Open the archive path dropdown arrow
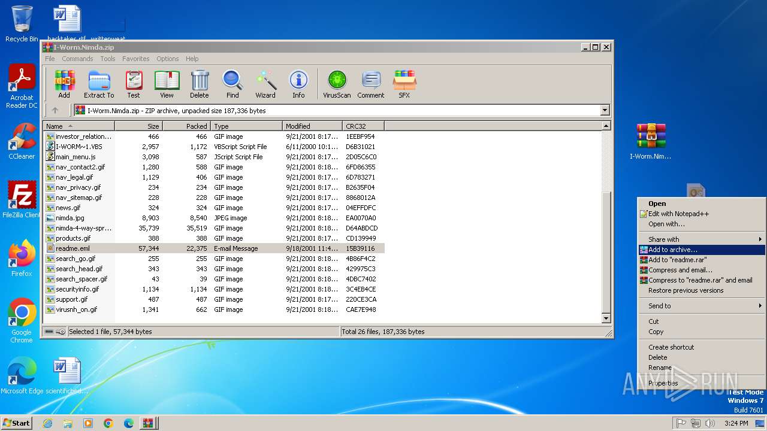 coord(605,110)
